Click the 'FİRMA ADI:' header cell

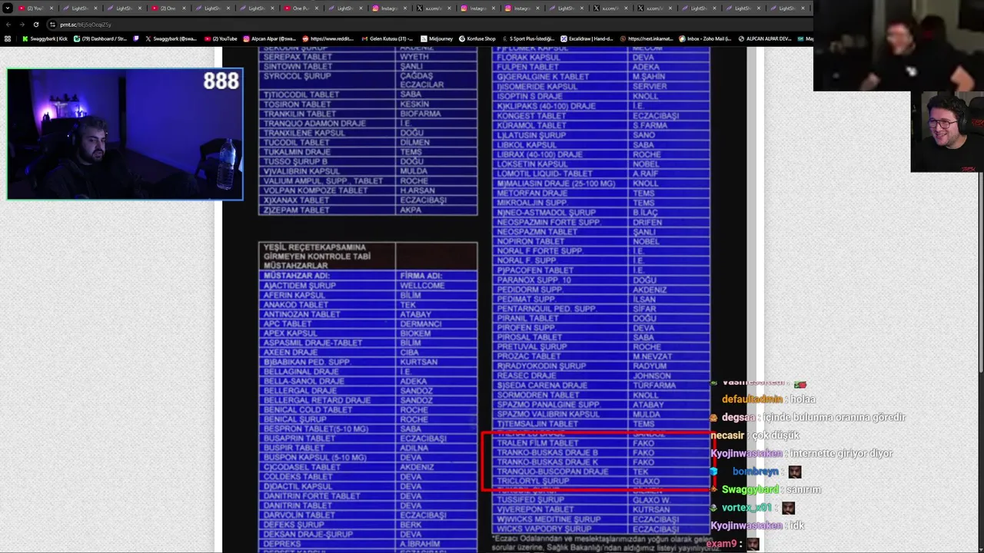pyautogui.click(x=436, y=275)
